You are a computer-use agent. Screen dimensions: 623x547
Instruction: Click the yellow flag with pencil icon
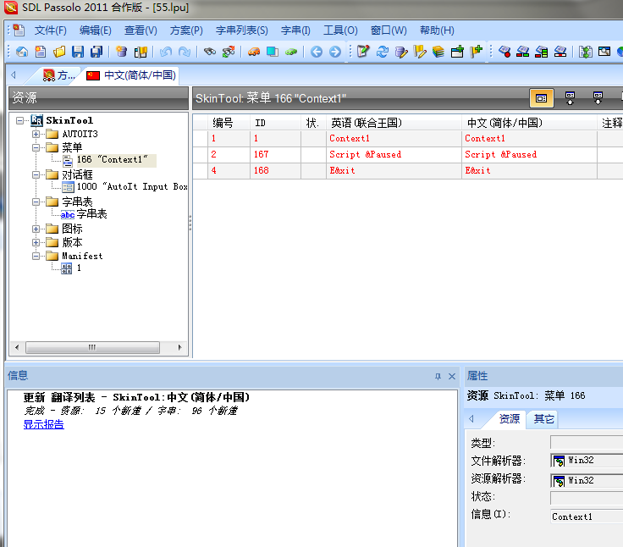[x=420, y=52]
